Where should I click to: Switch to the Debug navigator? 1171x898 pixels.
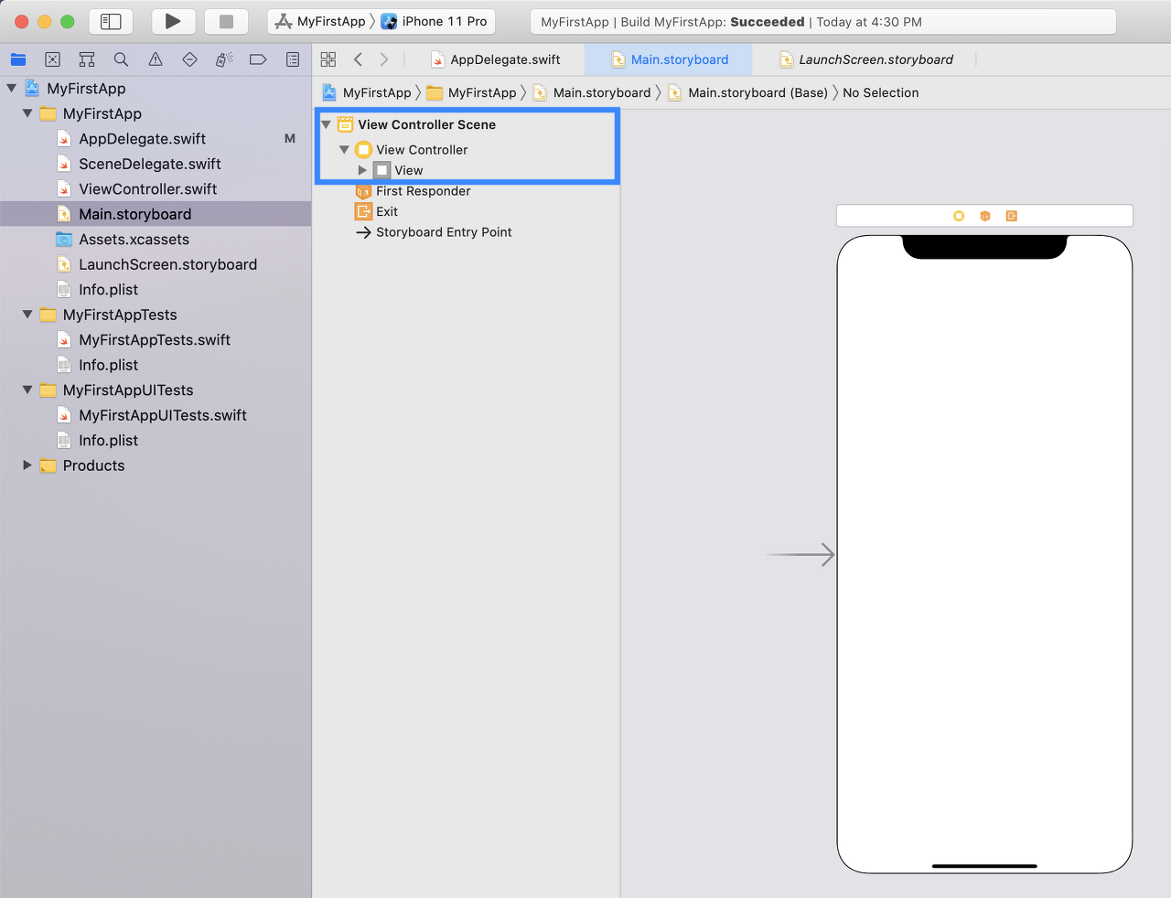224,59
